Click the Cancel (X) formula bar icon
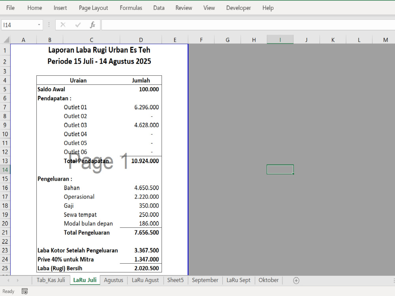 [63, 25]
